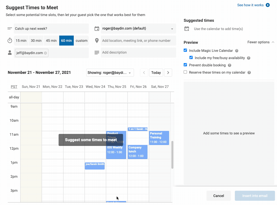Click the play icon beside See how it works
The width and height of the screenshot is (277, 205).
tap(268, 5)
